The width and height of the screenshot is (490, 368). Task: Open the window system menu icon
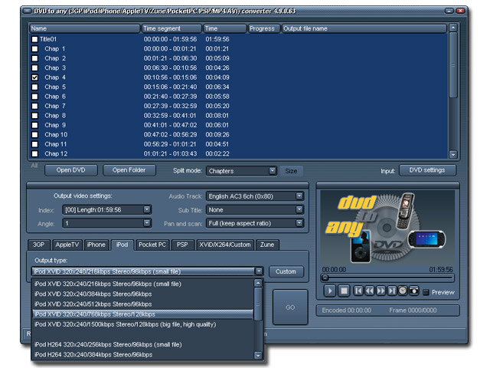(x=28, y=11)
